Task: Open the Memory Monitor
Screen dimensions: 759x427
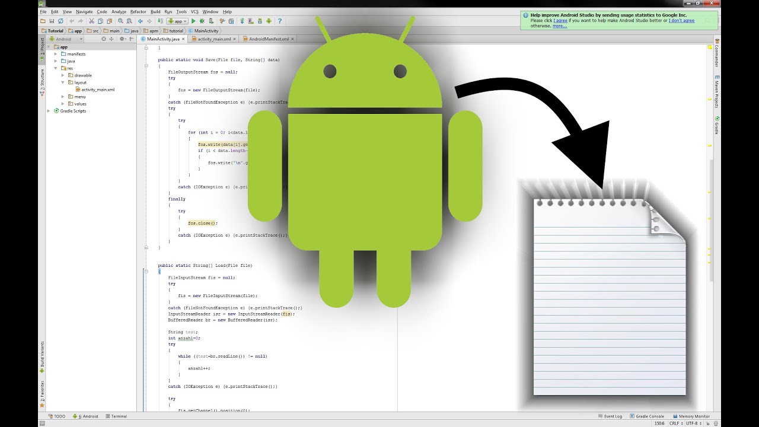Action: 691,416
